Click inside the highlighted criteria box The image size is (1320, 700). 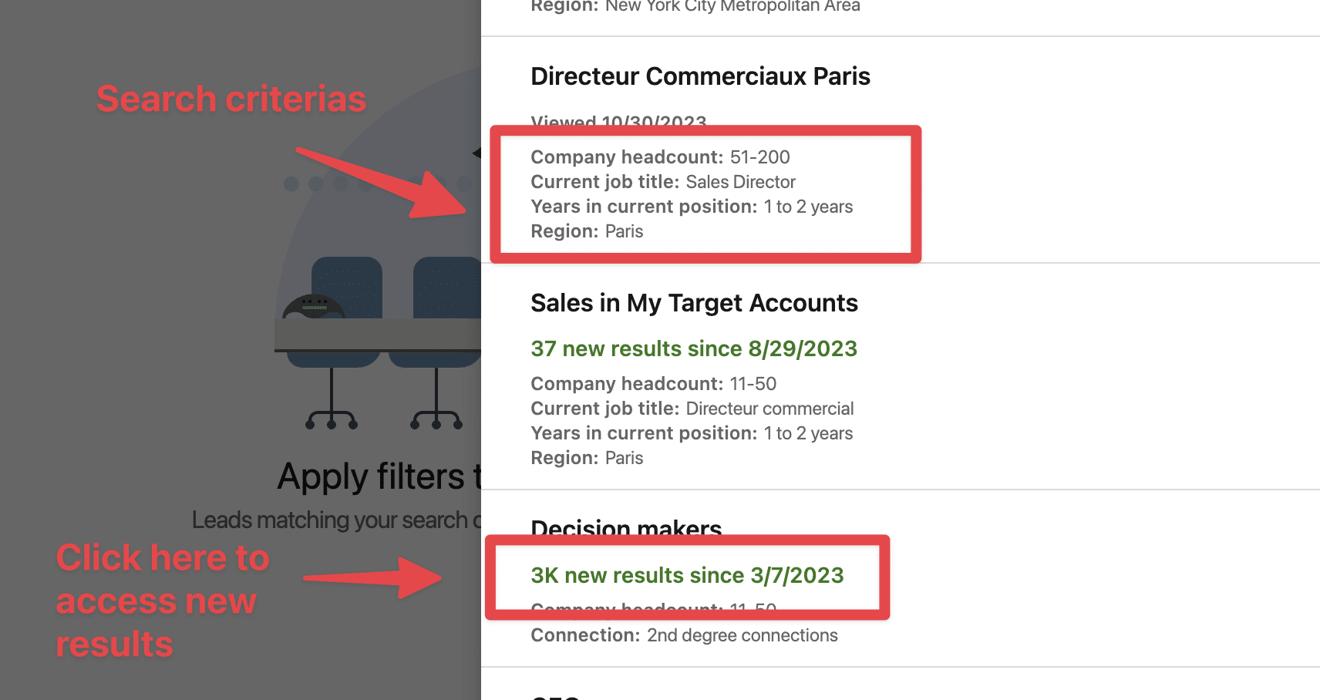coord(705,194)
